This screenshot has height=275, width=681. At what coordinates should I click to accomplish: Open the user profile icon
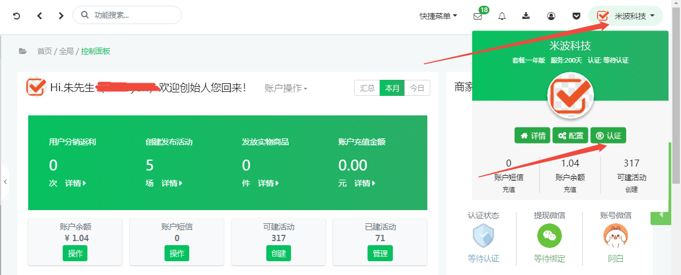tap(551, 16)
